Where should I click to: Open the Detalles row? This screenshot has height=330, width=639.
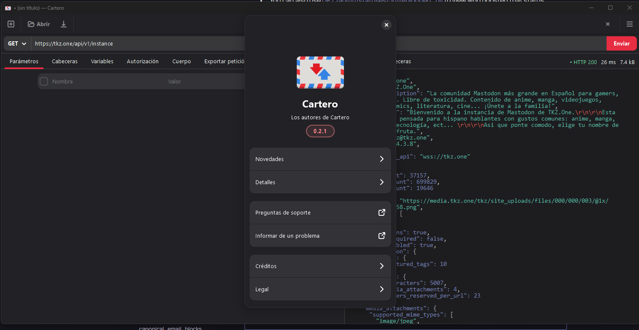(320, 182)
